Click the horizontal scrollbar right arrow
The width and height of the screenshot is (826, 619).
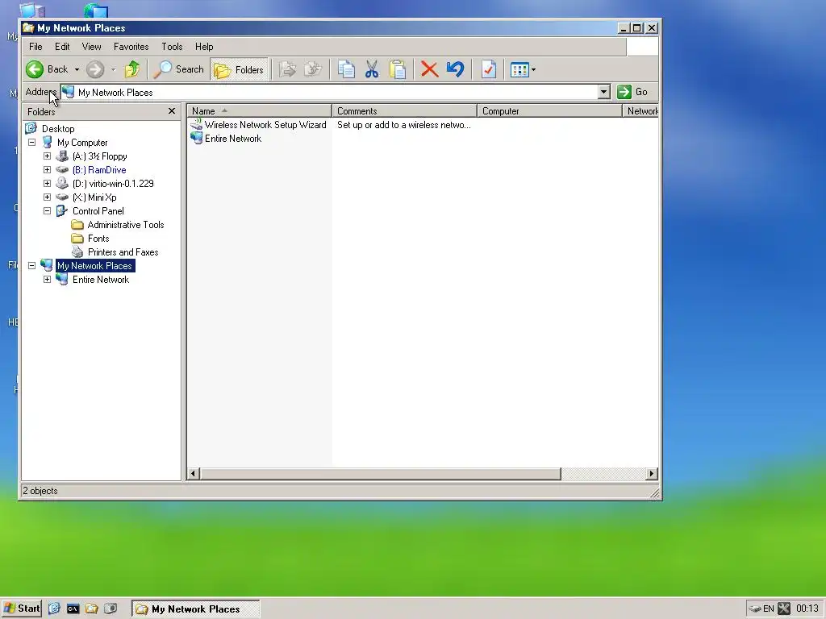(652, 474)
